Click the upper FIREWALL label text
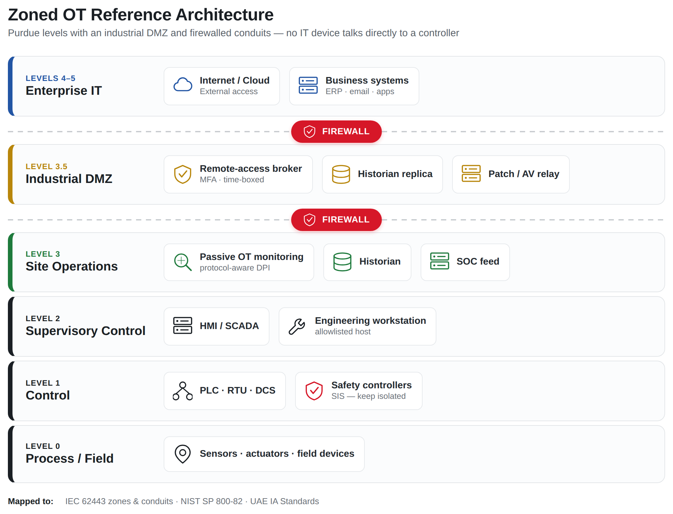Viewport: 673px width, 514px height. (346, 131)
